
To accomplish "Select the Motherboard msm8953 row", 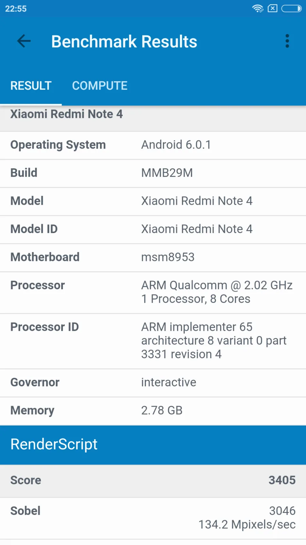I will click(x=153, y=258).
